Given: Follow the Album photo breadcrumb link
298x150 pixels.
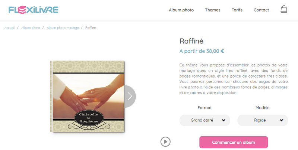Looking at the screenshot, I should tap(31, 28).
